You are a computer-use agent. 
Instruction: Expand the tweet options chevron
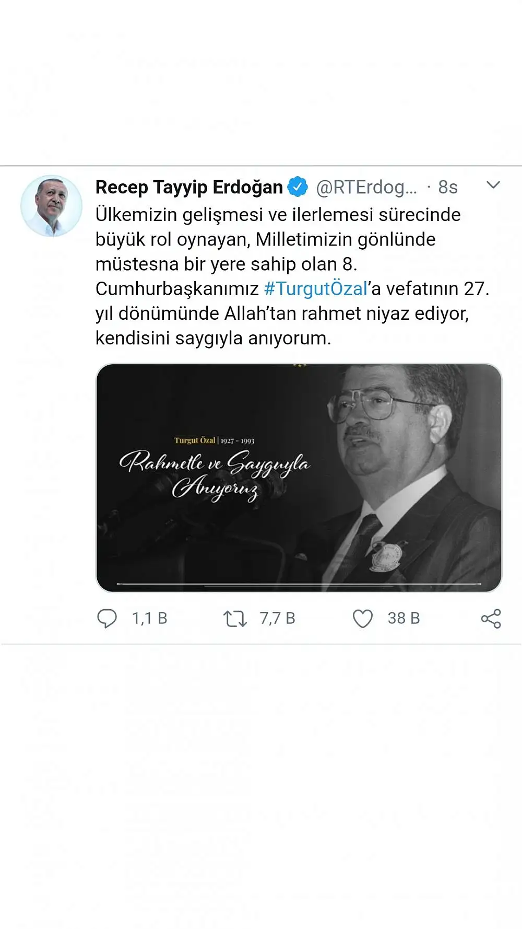pos(493,185)
